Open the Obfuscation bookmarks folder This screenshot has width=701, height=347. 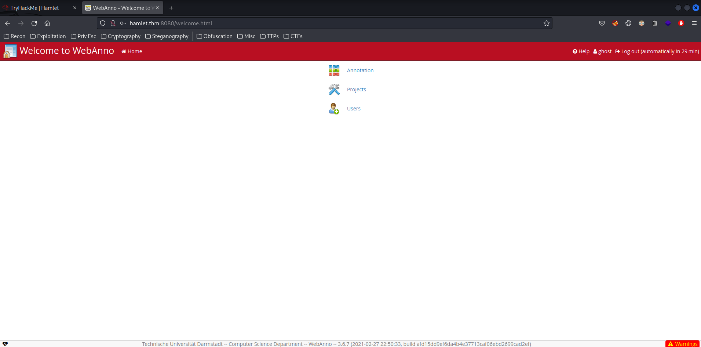tap(215, 36)
